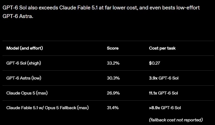
Task: Select the 'Model (and effort)' column header
Action: pyautogui.click(x=24, y=48)
